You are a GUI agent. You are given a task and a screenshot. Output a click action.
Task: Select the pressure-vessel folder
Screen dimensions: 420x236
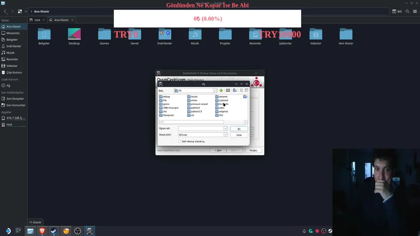[x=198, y=104]
